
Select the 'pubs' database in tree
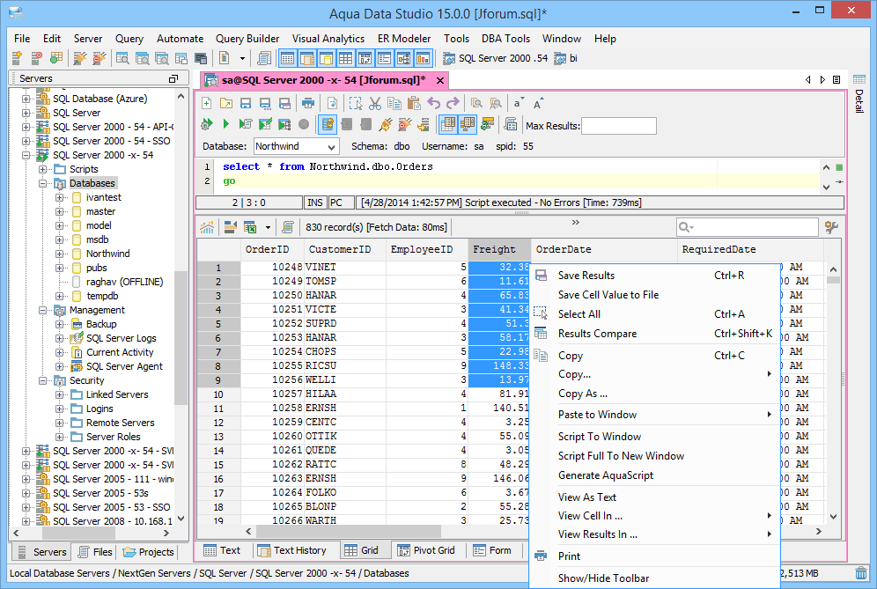[x=97, y=268]
